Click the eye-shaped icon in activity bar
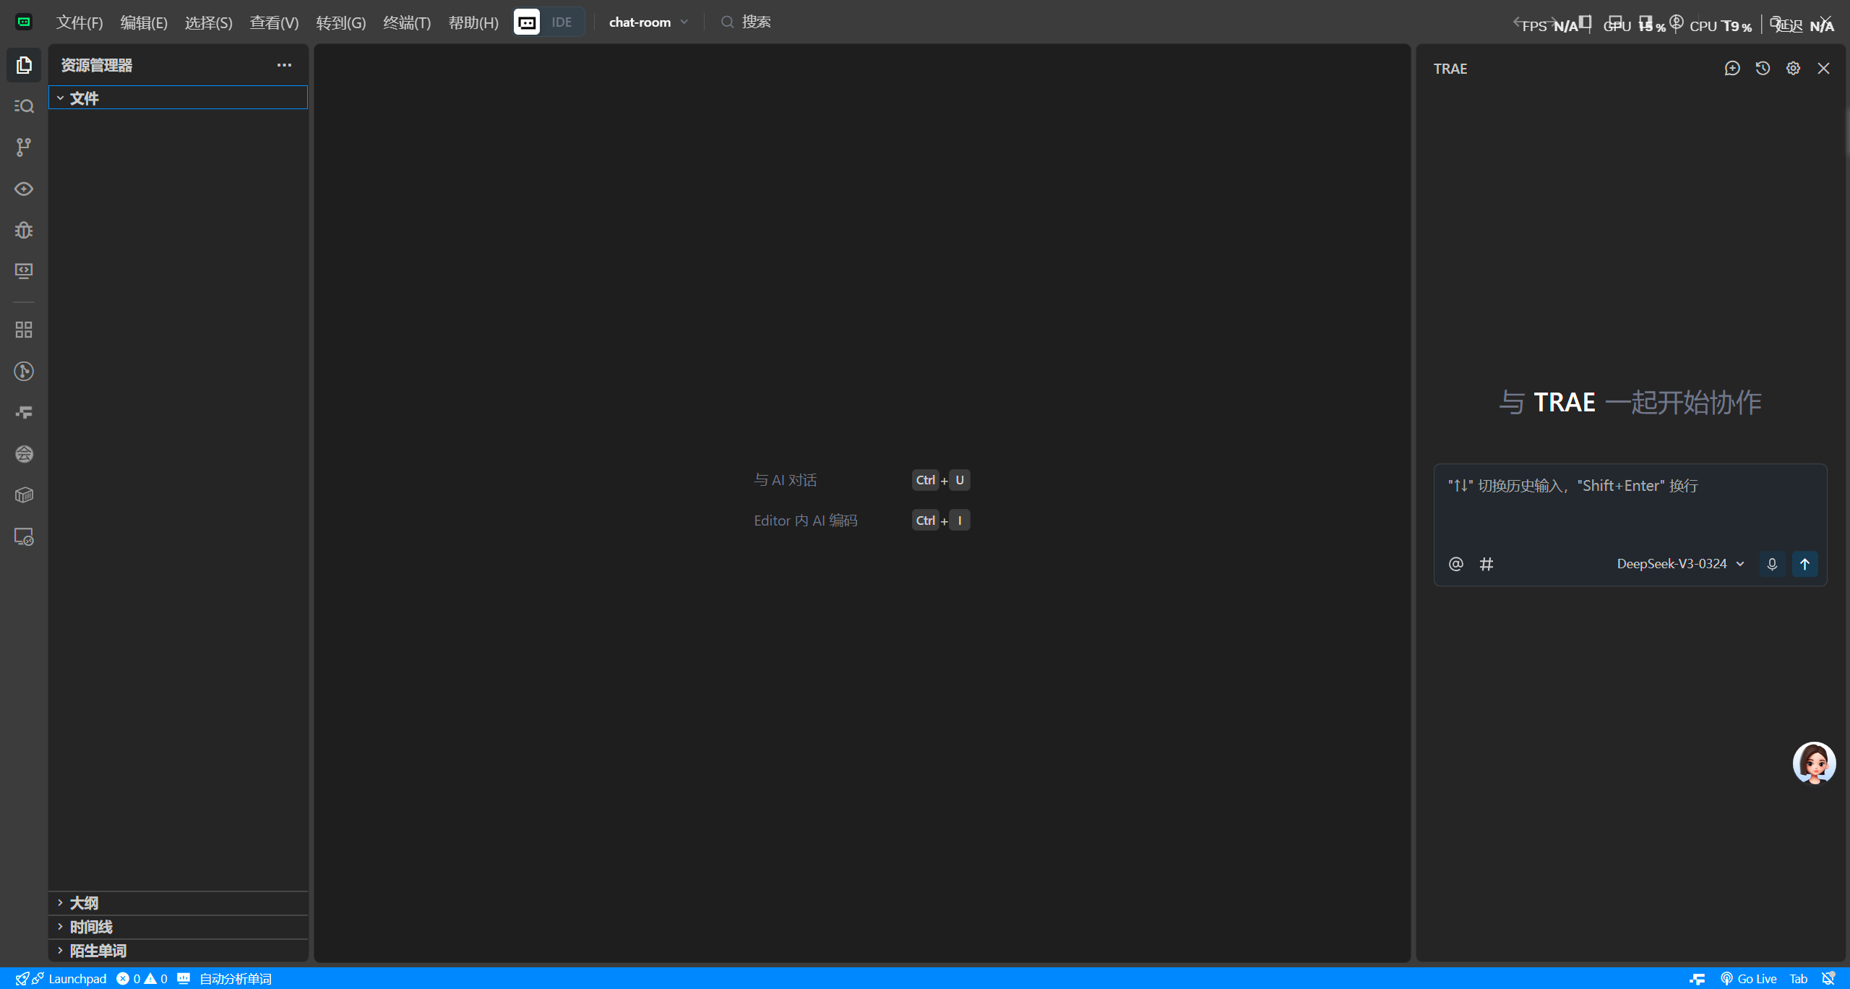The width and height of the screenshot is (1850, 989). [24, 189]
